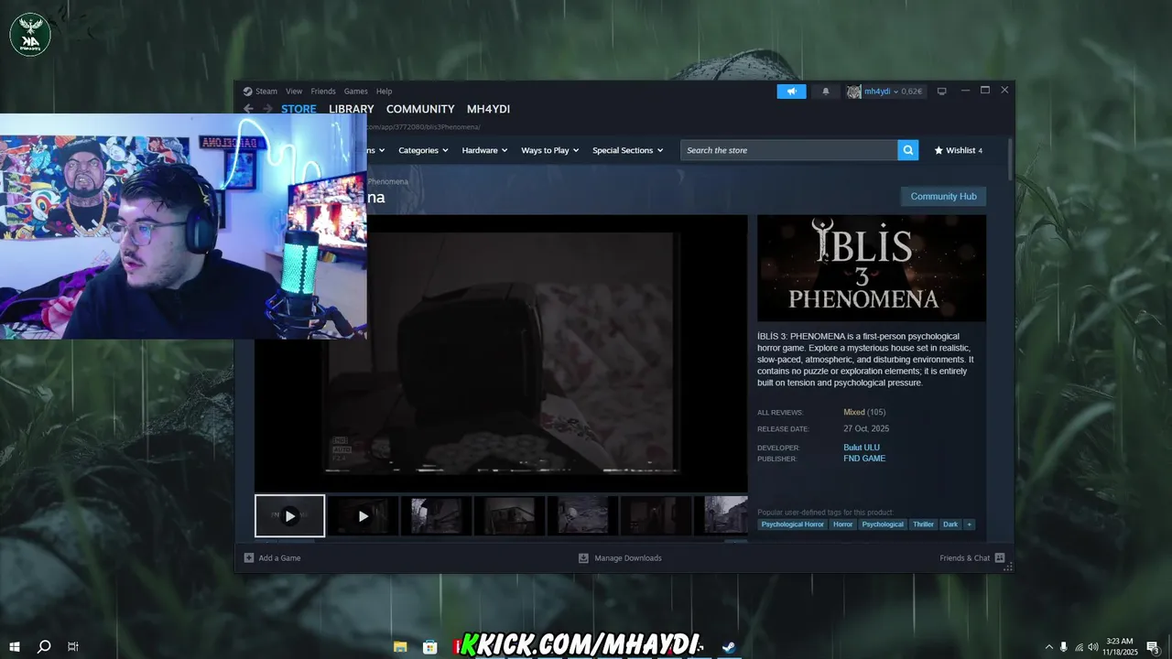
Task: Open publisher FND GAME link
Action: pos(864,459)
